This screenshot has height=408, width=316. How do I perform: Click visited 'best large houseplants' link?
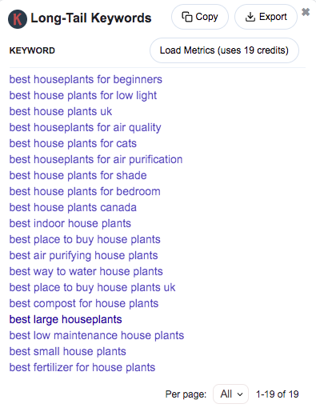[66, 319]
